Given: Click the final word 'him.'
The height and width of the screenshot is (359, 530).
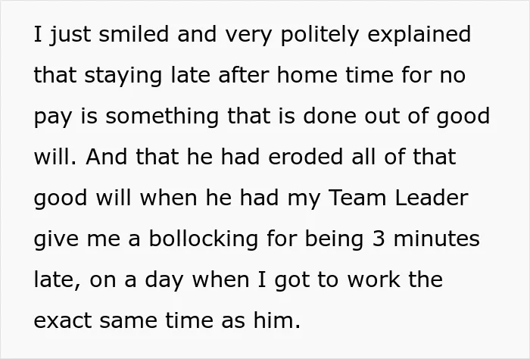Looking at the screenshot, I should (x=277, y=320).
